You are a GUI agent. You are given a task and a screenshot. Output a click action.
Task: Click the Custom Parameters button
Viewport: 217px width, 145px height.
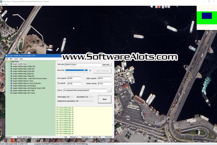tap(102, 71)
